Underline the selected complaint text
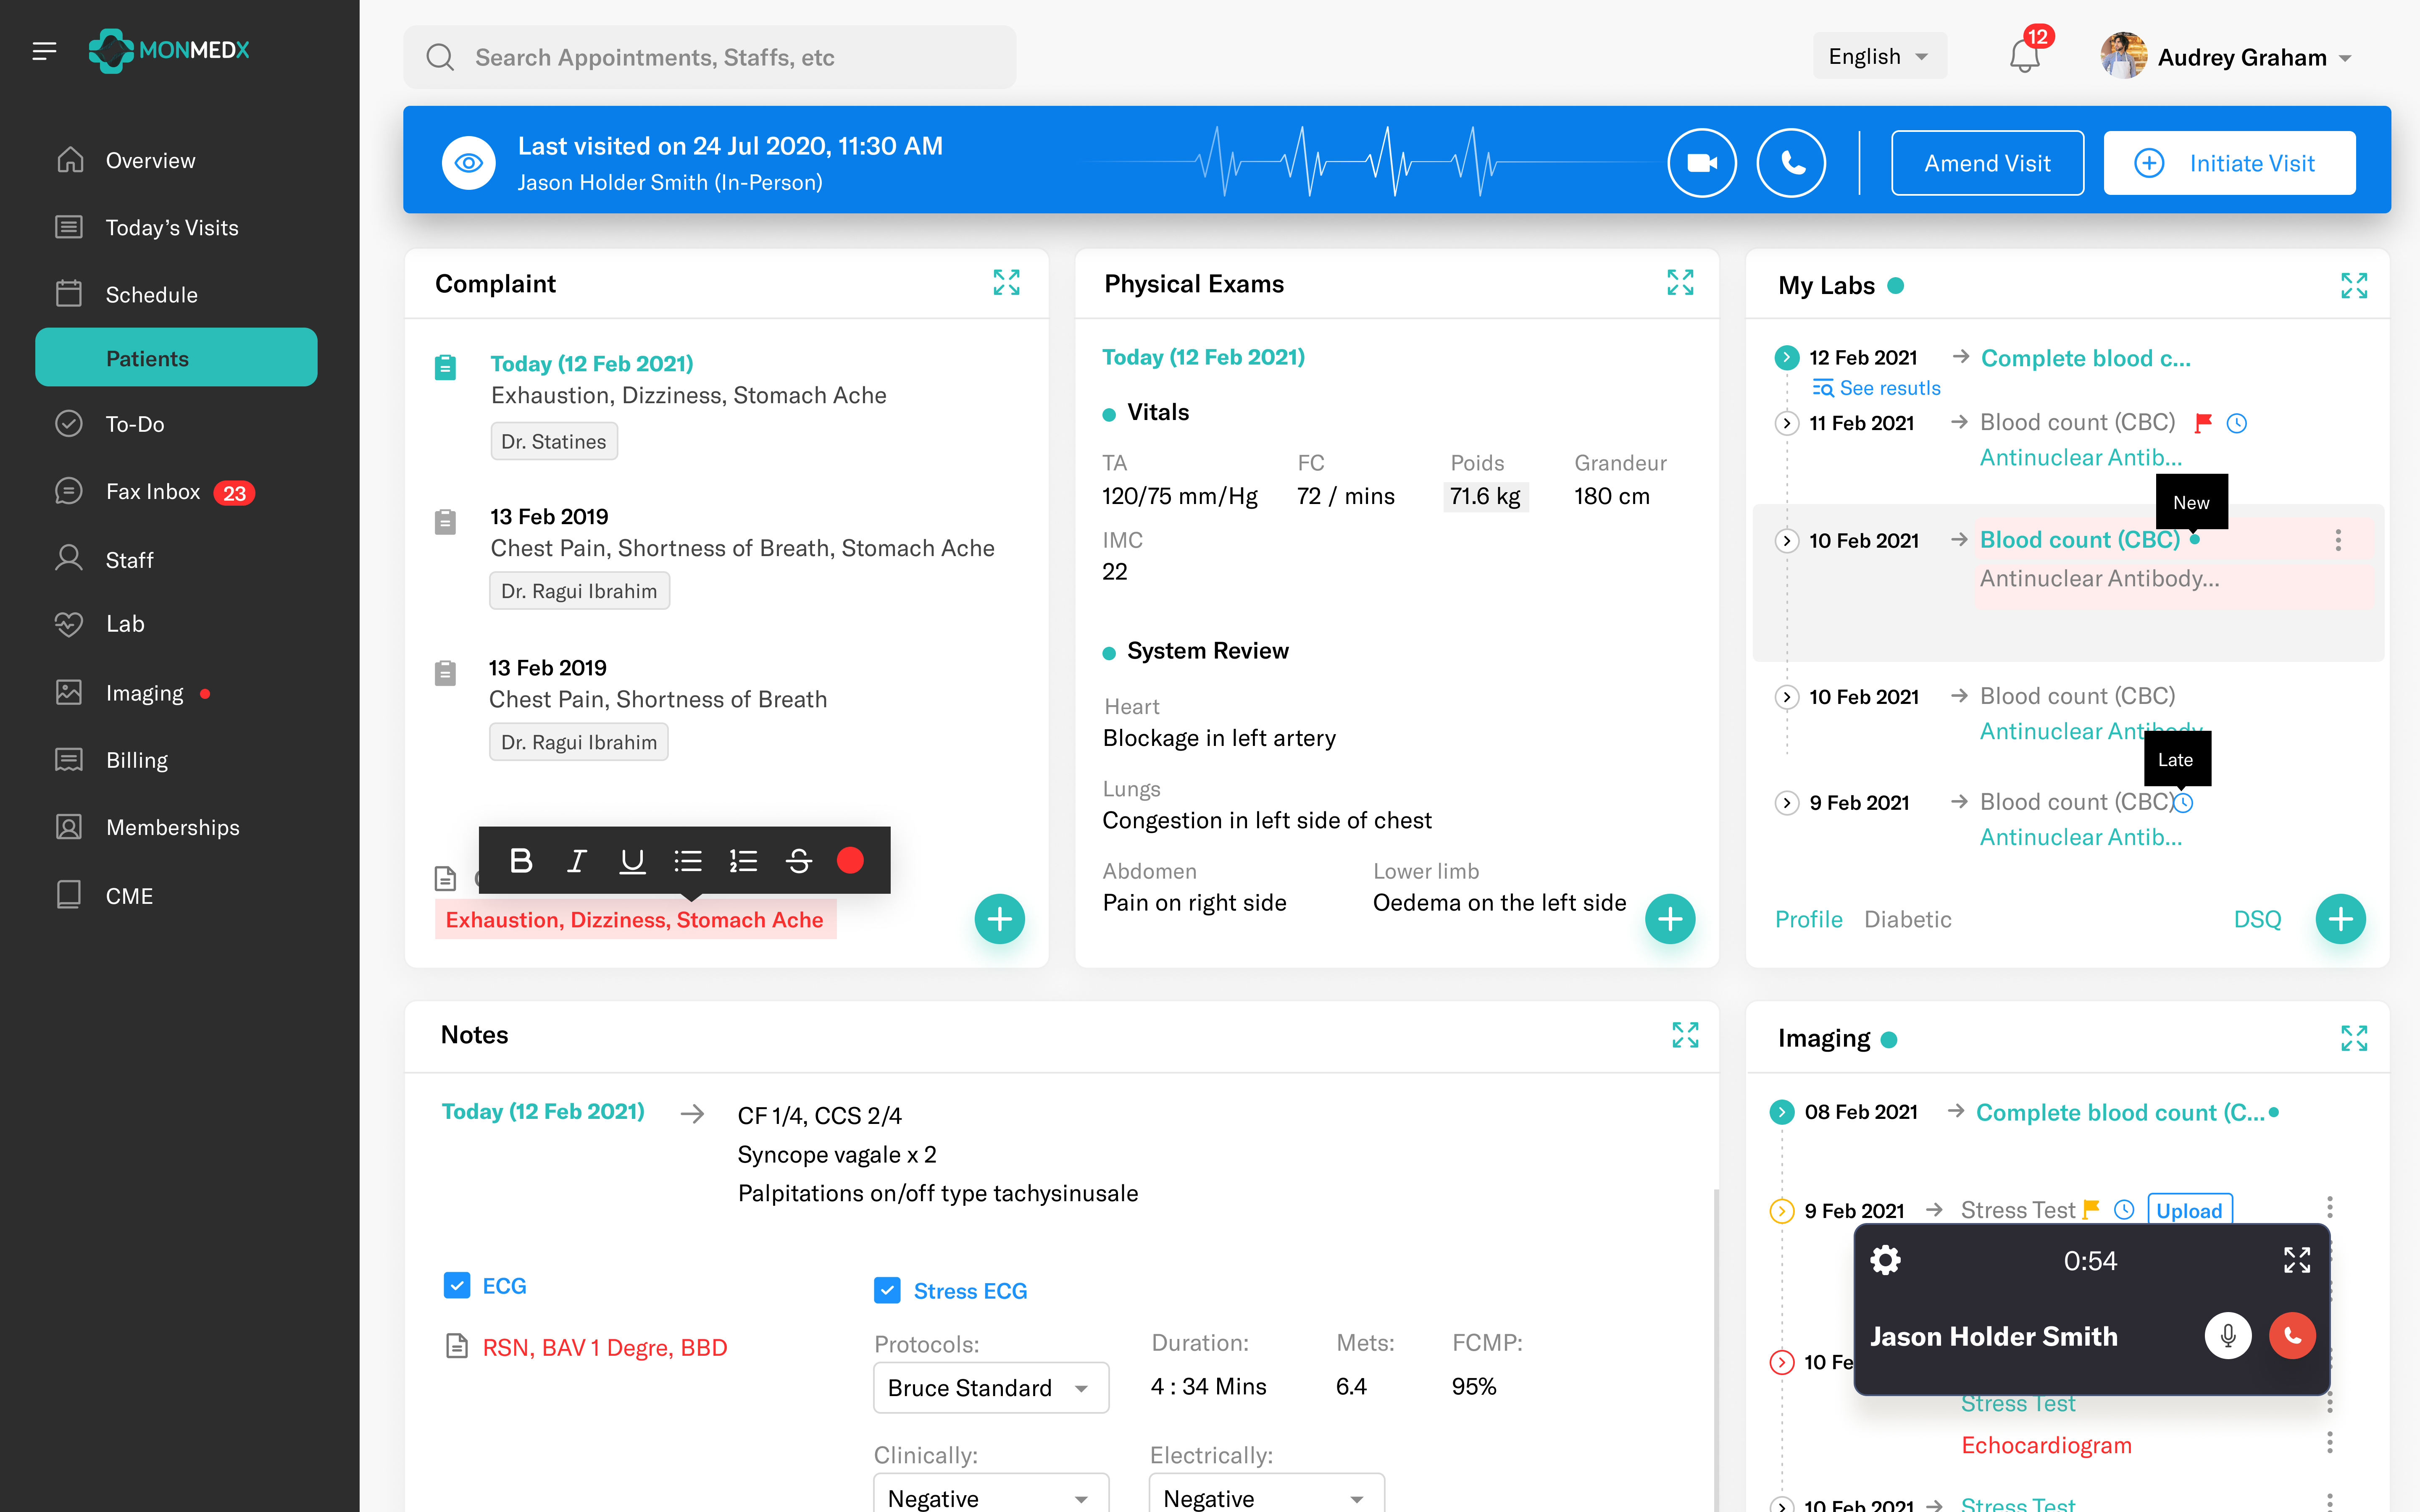 click(632, 860)
